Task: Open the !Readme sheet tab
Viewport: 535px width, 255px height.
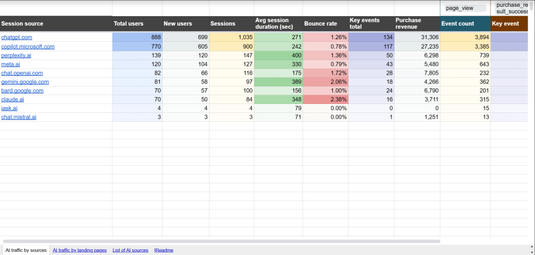Action: pyautogui.click(x=164, y=250)
